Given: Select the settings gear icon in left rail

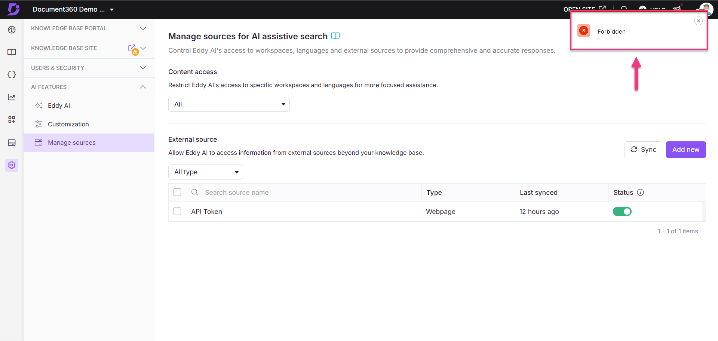Looking at the screenshot, I should [x=12, y=165].
